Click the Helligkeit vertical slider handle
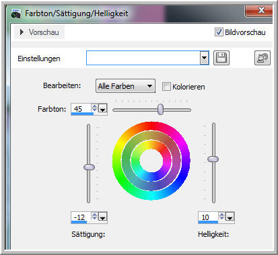The width and height of the screenshot is (278, 255). click(213, 159)
